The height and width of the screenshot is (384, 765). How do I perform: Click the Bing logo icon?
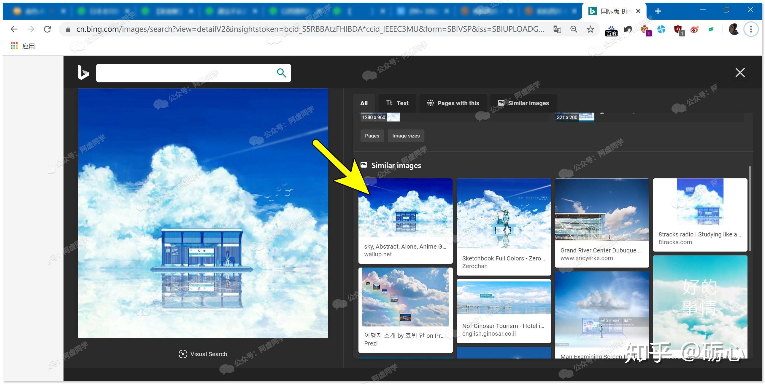click(83, 73)
